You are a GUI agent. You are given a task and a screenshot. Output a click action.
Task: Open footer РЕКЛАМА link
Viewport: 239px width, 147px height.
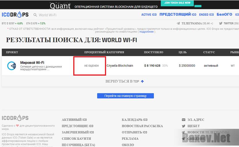click(130, 139)
